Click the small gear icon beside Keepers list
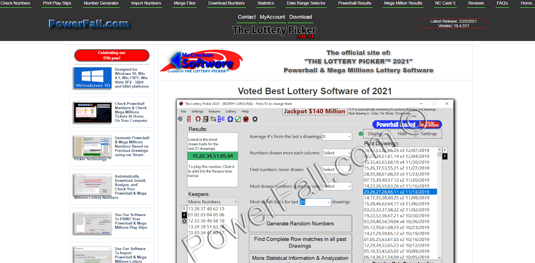 tap(184, 221)
